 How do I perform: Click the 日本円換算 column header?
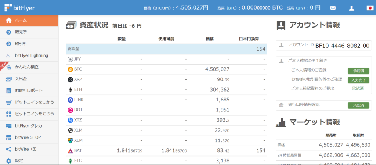click(249, 39)
